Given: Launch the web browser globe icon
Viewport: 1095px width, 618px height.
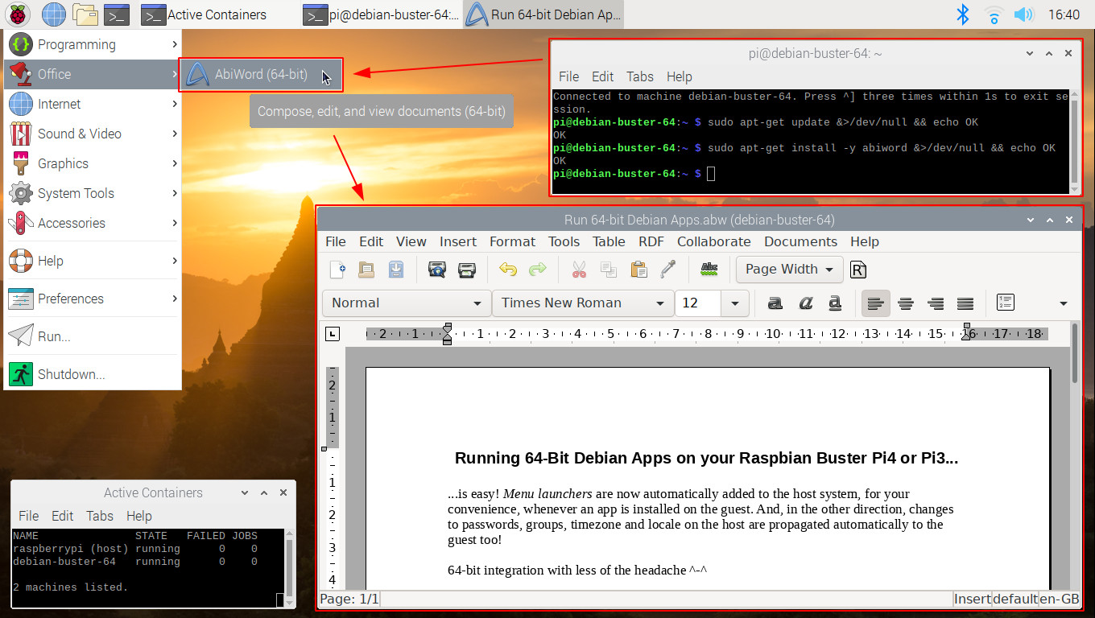Looking at the screenshot, I should (x=53, y=14).
